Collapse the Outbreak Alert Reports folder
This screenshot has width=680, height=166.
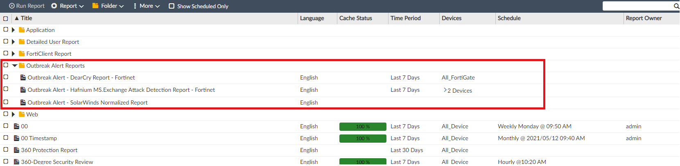[x=15, y=66]
